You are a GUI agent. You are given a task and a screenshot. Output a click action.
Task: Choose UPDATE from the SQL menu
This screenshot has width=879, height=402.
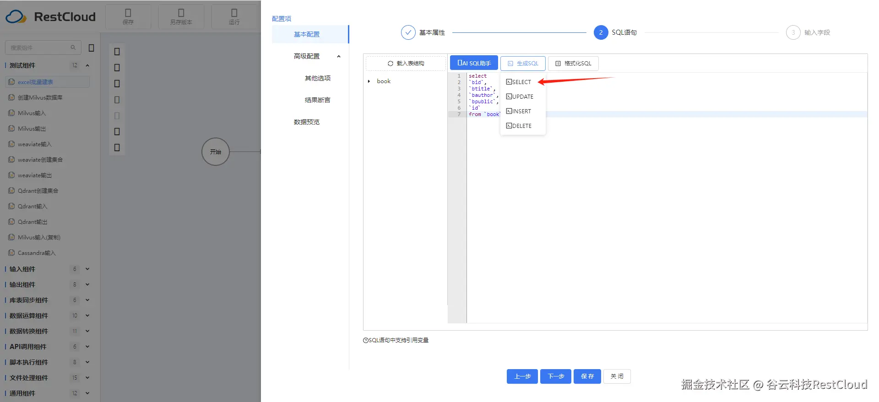pos(523,96)
